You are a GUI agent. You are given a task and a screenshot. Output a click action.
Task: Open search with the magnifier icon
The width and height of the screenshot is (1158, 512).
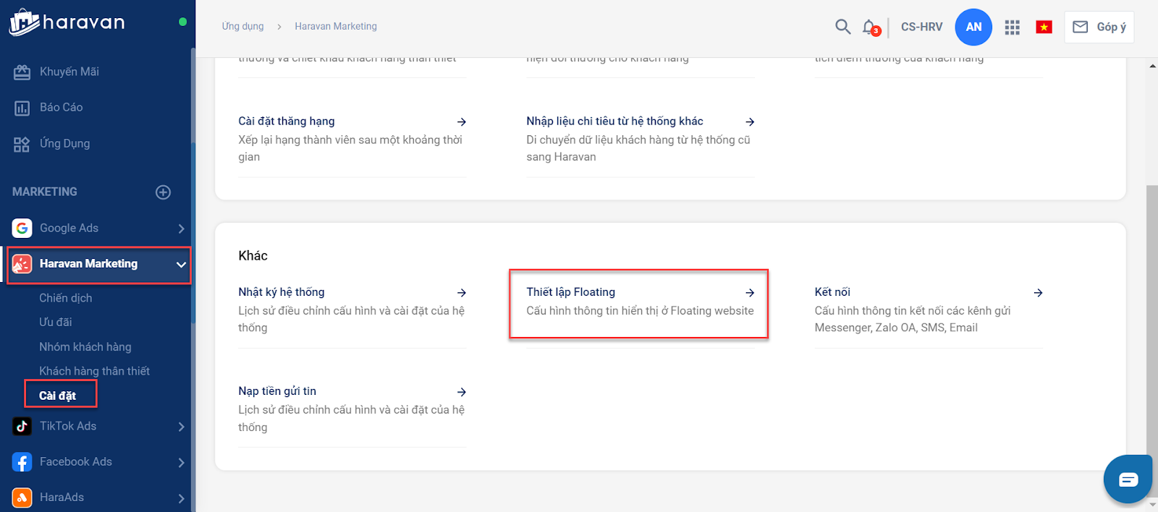(x=842, y=27)
